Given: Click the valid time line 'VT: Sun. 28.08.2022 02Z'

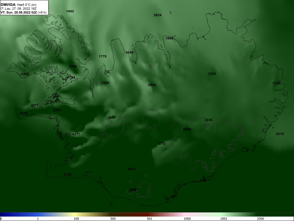Looking at the screenshot, I should pyautogui.click(x=19, y=12).
